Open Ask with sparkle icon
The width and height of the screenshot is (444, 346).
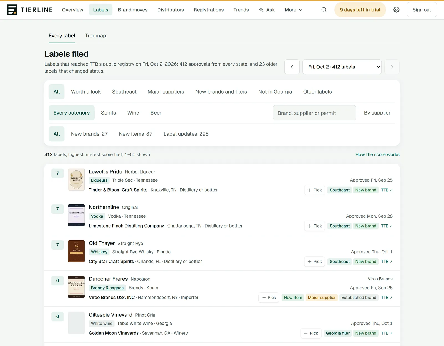click(x=267, y=10)
